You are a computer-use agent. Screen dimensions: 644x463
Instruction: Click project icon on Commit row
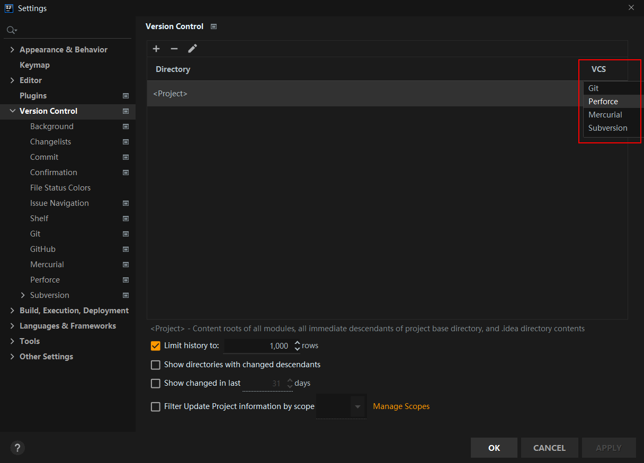(126, 157)
